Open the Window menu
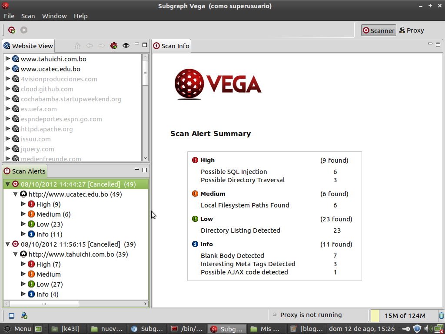Image resolution: width=445 pixels, height=334 pixels. [x=54, y=16]
